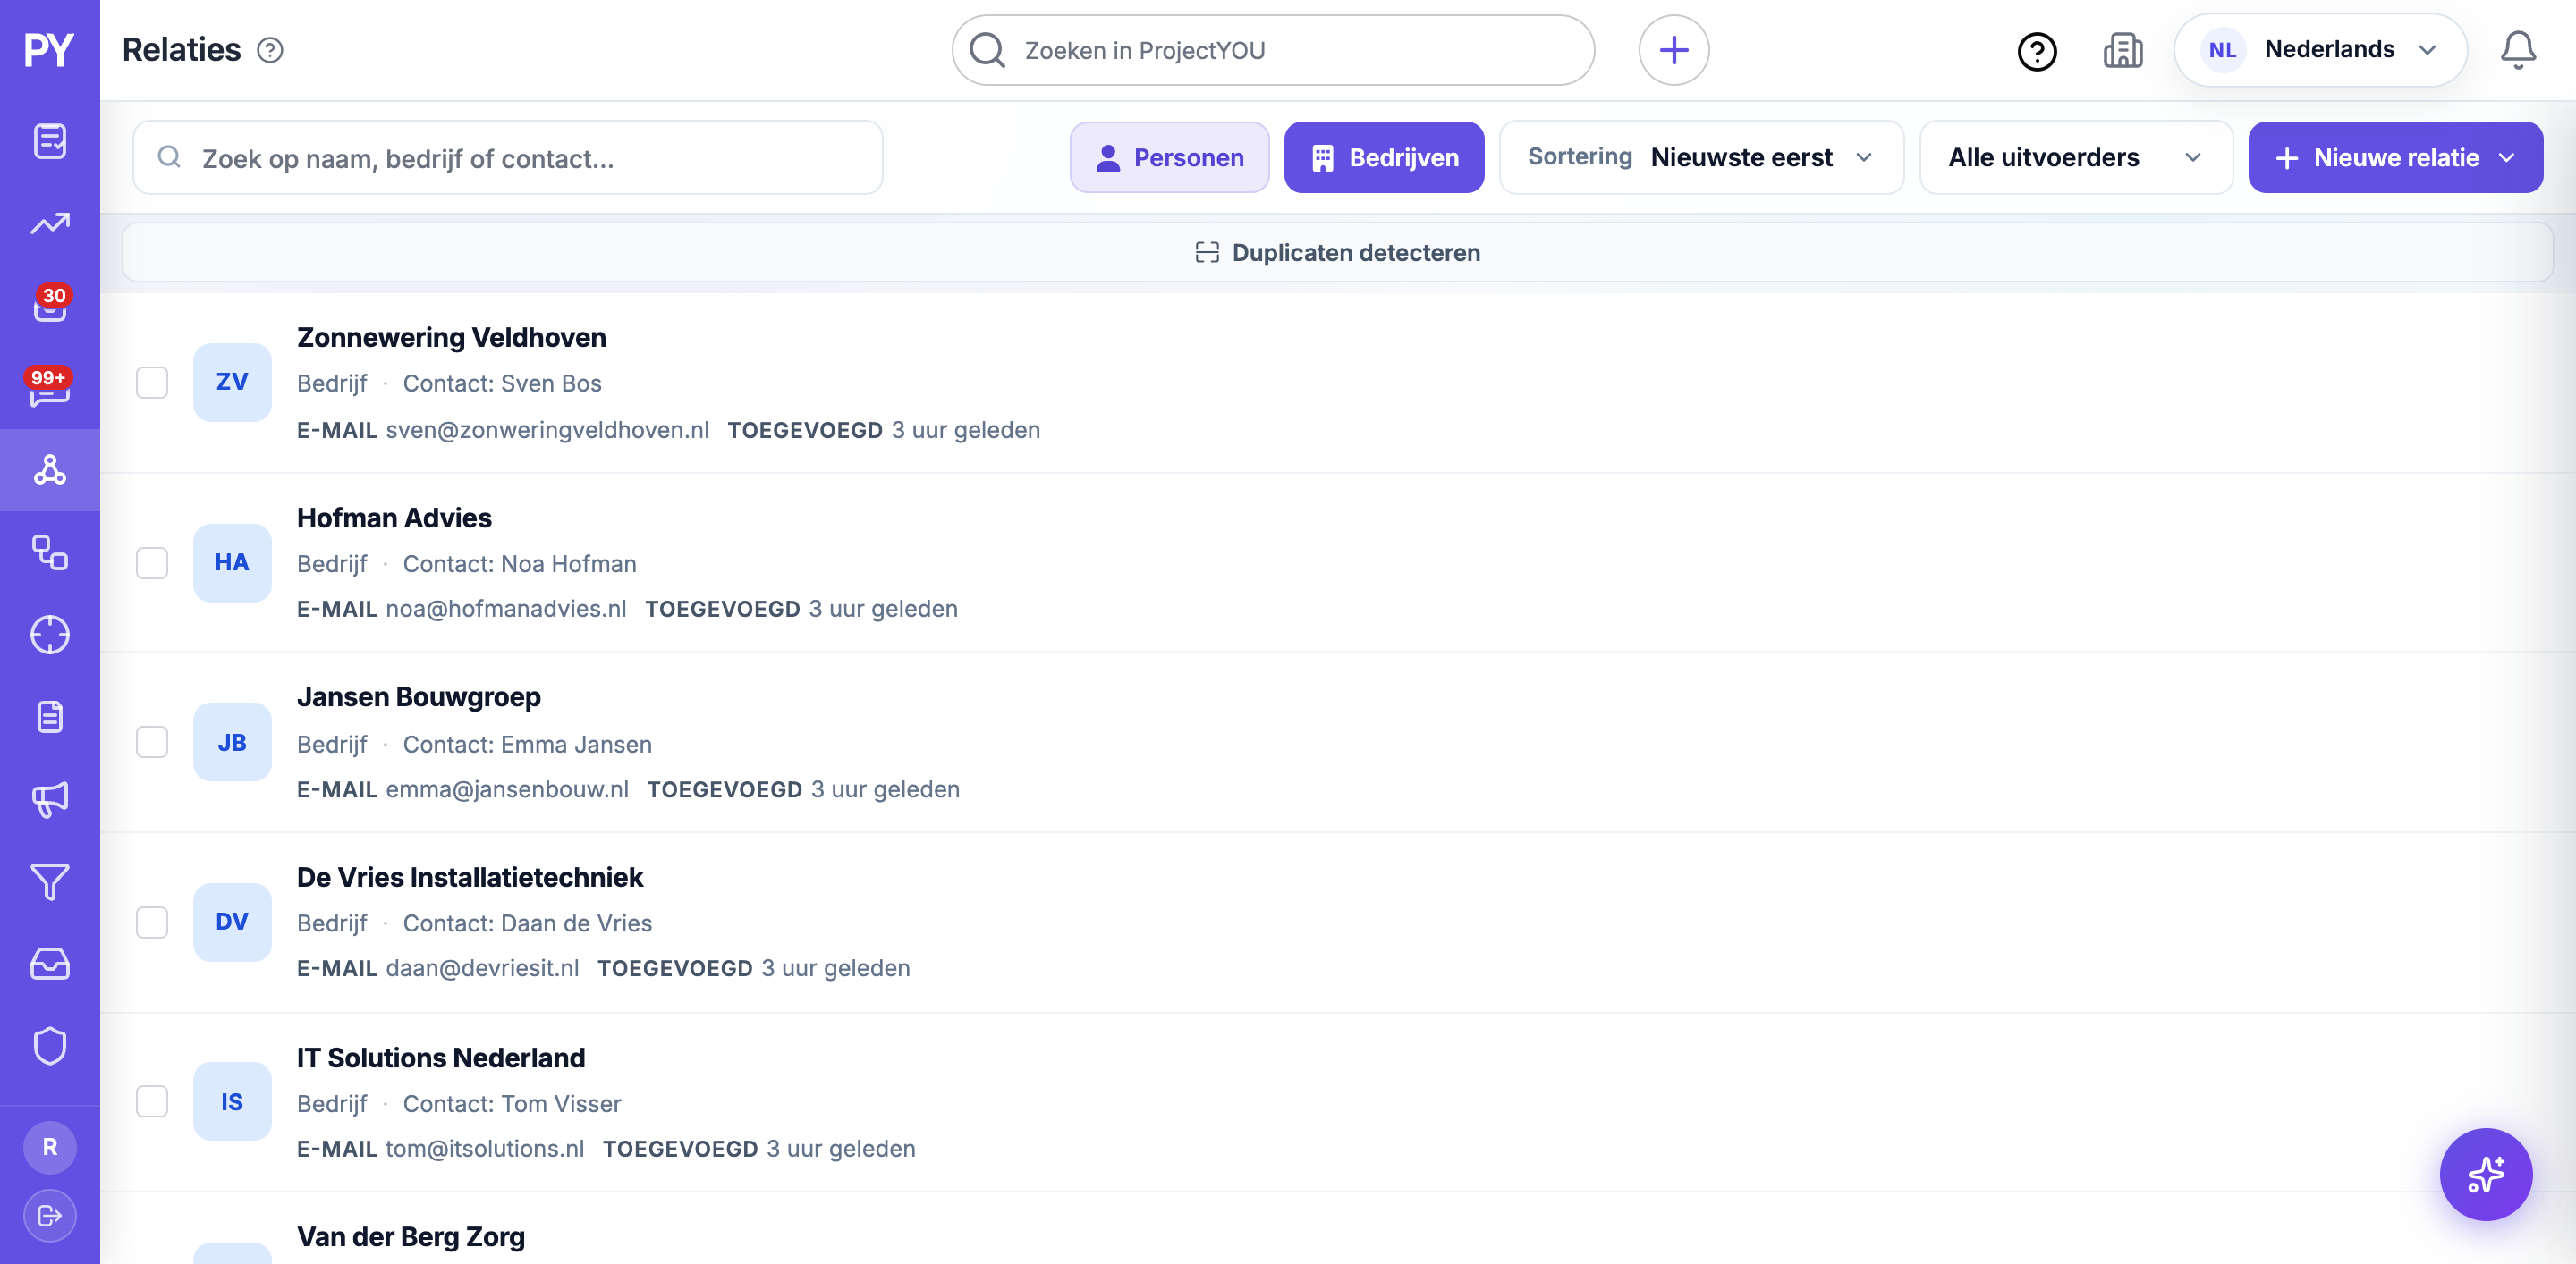Click email tom@itsolutions.nl

[x=485, y=1149]
